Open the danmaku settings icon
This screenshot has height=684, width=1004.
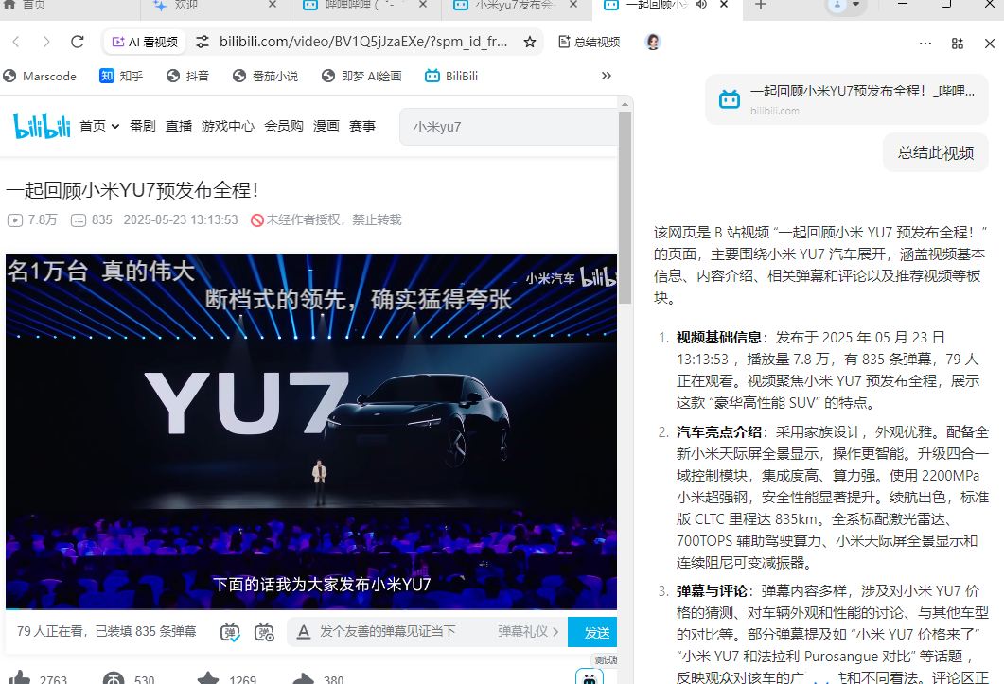(264, 632)
